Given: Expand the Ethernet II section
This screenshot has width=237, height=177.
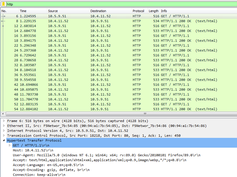Looking at the screenshot, I should coord(4,126).
